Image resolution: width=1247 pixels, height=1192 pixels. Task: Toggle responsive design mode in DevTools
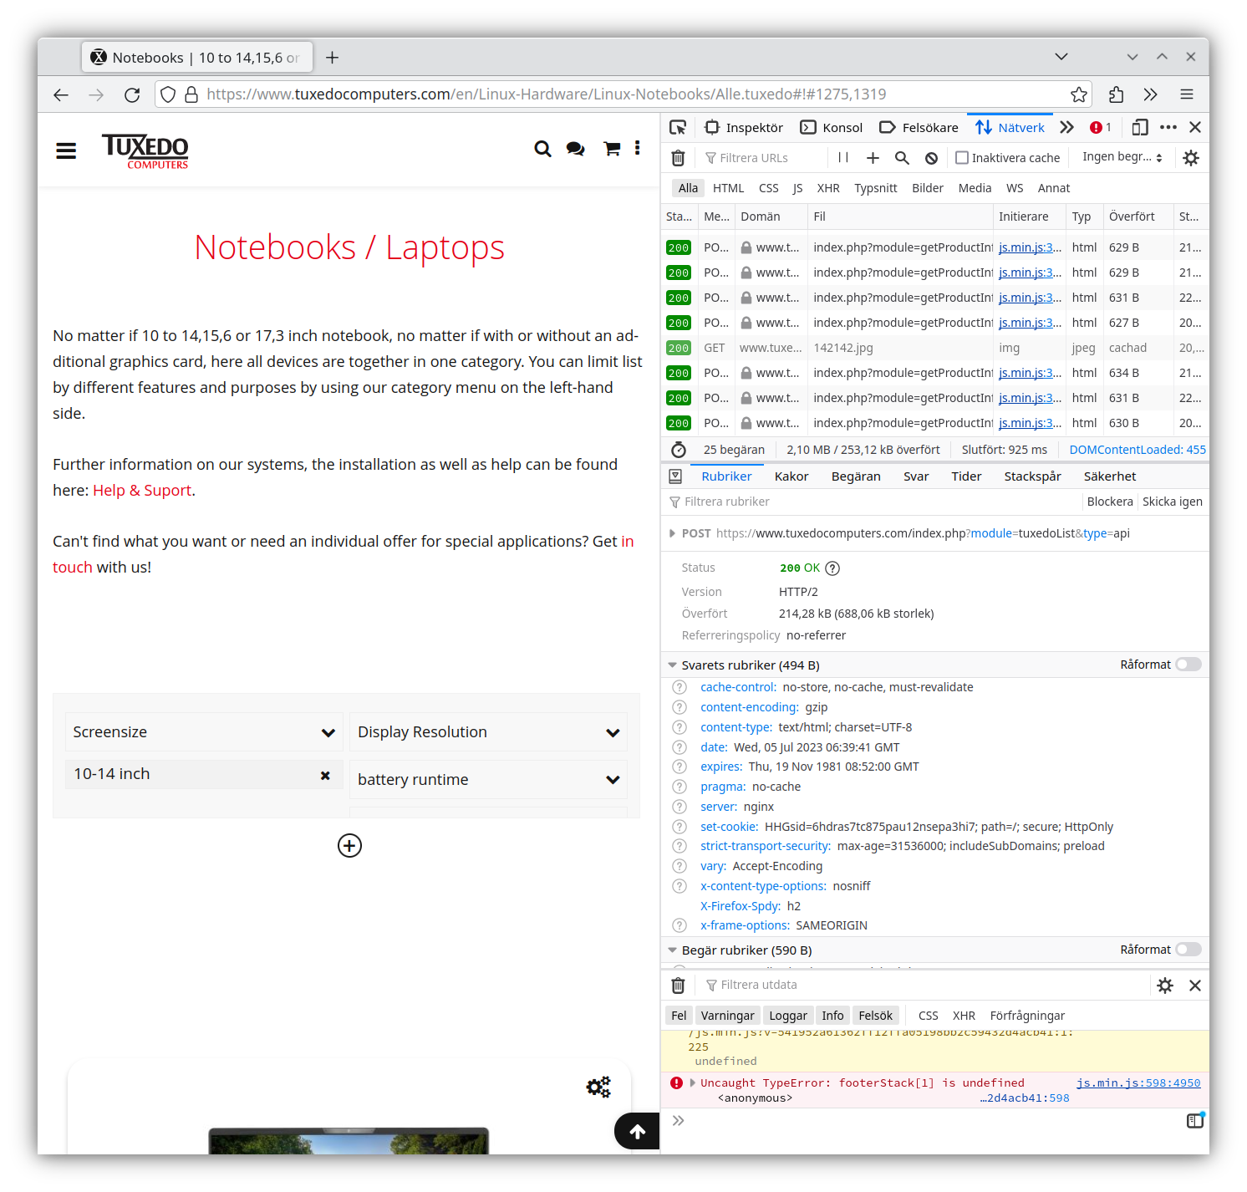pos(1139,127)
